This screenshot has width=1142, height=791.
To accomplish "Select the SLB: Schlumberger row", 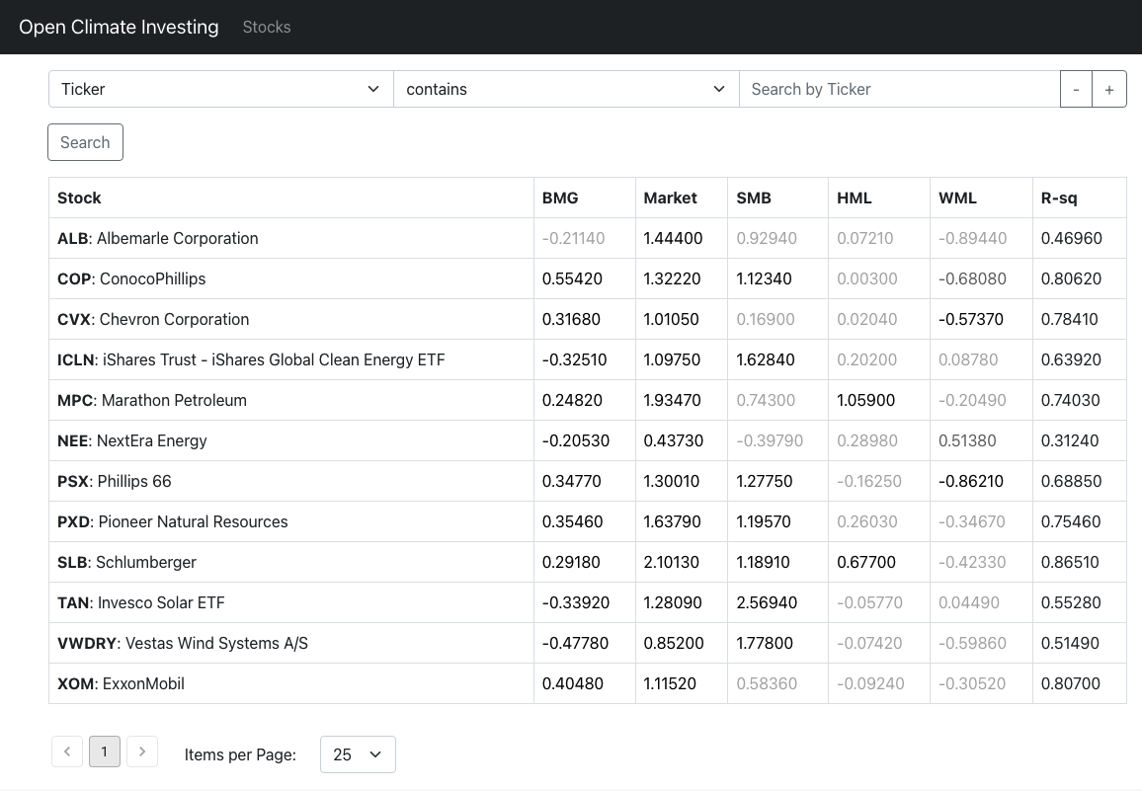I will coord(588,562).
